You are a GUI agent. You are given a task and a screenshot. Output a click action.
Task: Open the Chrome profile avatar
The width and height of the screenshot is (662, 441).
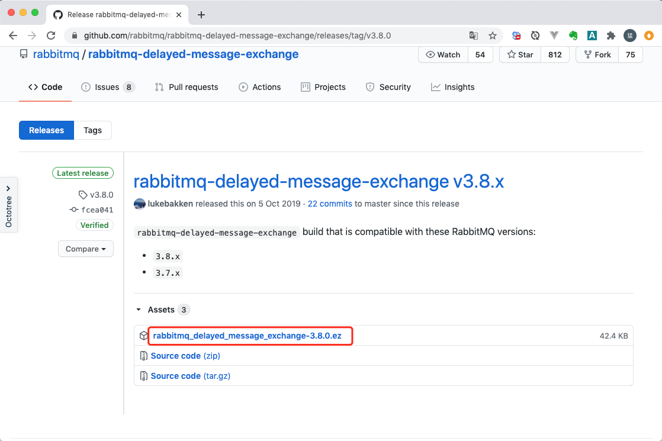click(630, 36)
